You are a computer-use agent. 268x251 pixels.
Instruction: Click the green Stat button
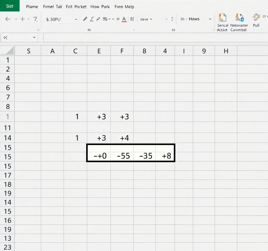[10, 6]
